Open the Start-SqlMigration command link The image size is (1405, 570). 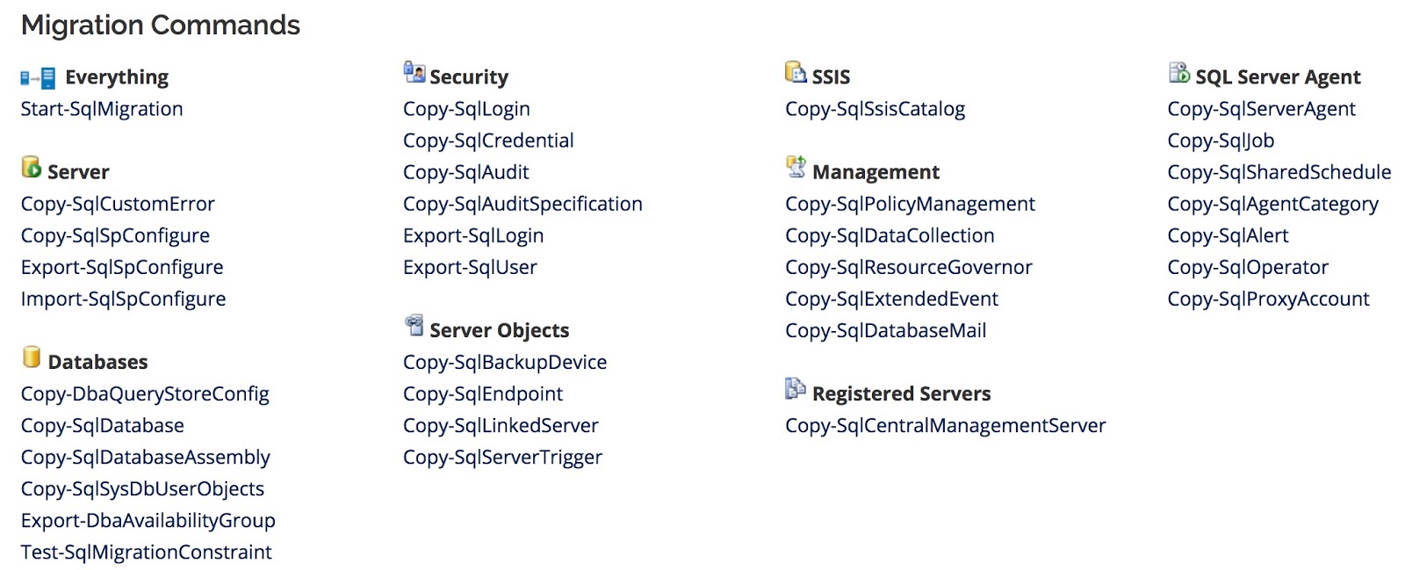102,108
